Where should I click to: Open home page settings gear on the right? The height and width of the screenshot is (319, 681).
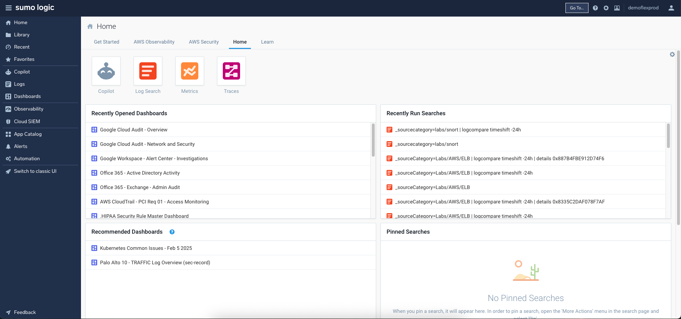(672, 54)
